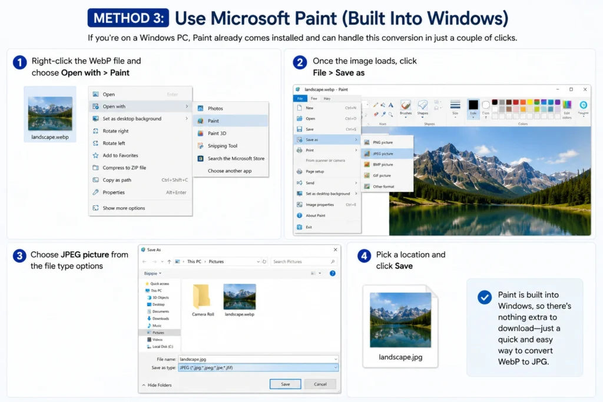The height and width of the screenshot is (402, 603).
Task: Open the File name dropdown arrow
Action: pyautogui.click(x=336, y=360)
